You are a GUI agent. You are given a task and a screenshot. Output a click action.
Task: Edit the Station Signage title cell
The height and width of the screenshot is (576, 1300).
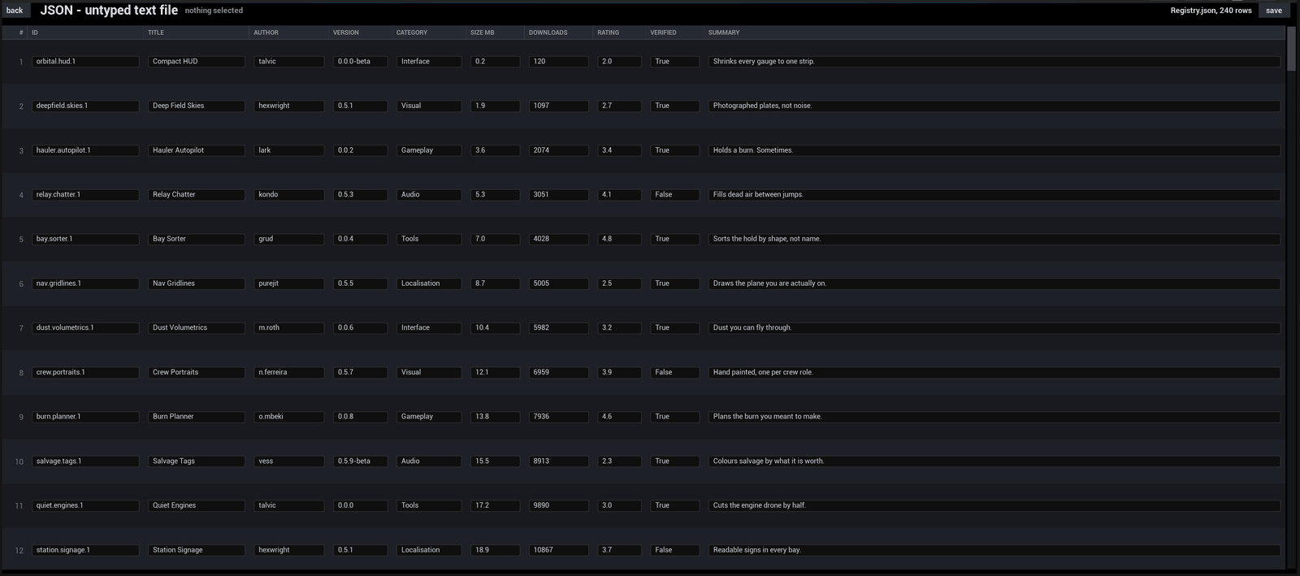(x=197, y=550)
